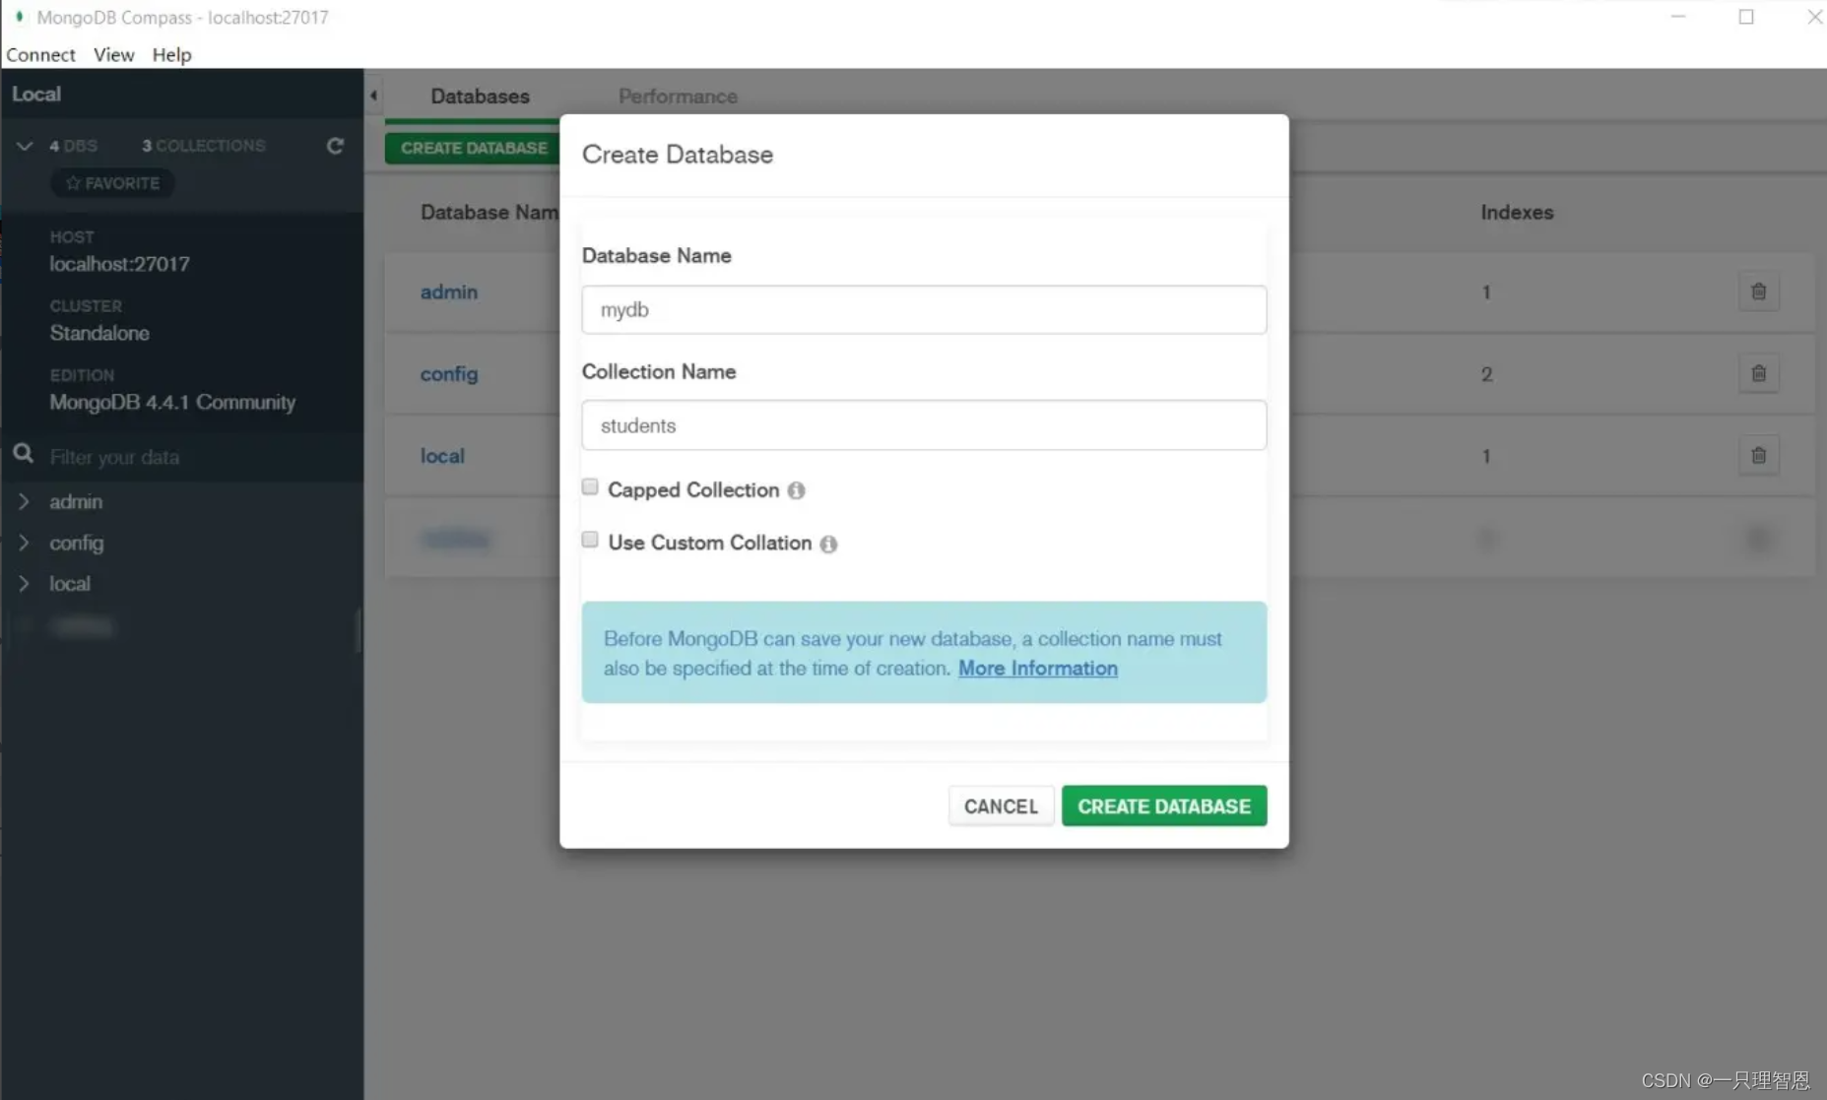This screenshot has width=1827, height=1100.
Task: Click the refresh databases icon
Action: click(335, 145)
